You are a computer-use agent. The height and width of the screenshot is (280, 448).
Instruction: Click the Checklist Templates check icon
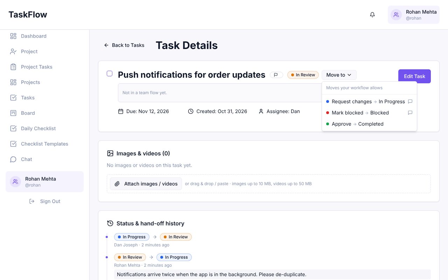click(13, 144)
